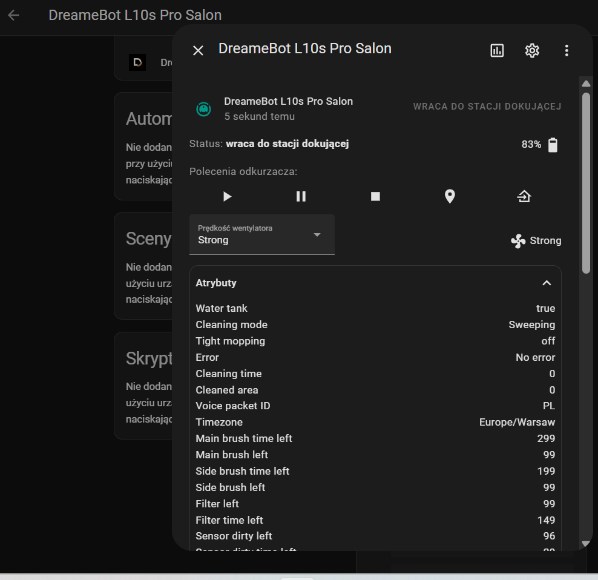This screenshot has height=580, width=598.
Task: Click the '83%' battery percentage text
Action: [x=531, y=144]
